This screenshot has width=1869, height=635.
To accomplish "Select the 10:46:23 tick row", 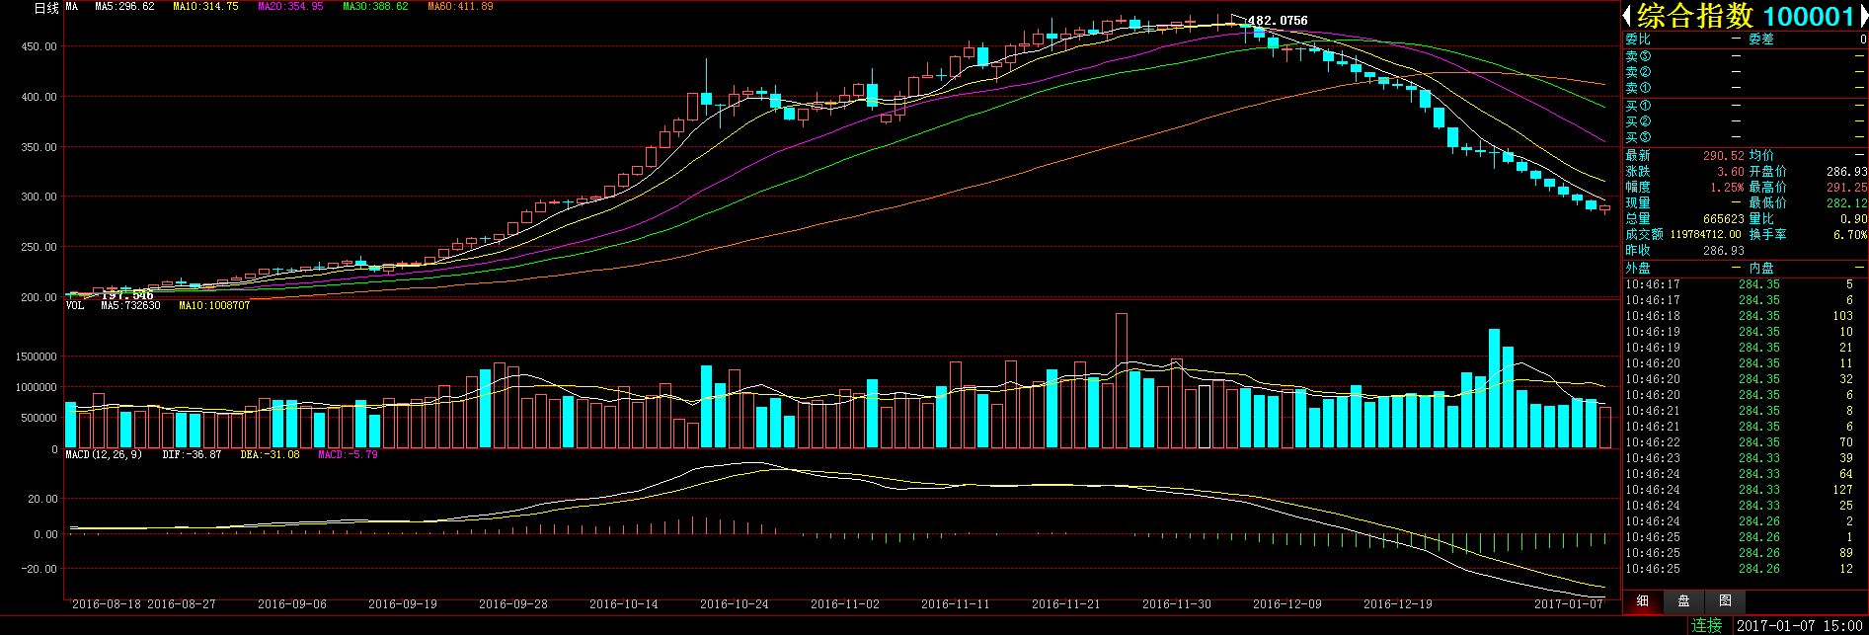I will pyautogui.click(x=1746, y=458).
